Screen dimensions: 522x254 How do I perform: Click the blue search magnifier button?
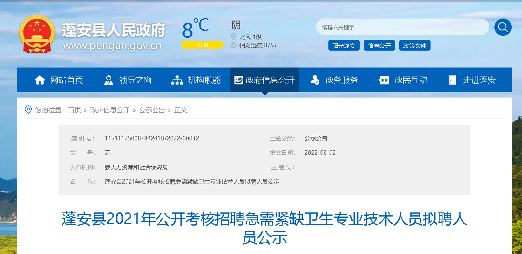(503, 27)
